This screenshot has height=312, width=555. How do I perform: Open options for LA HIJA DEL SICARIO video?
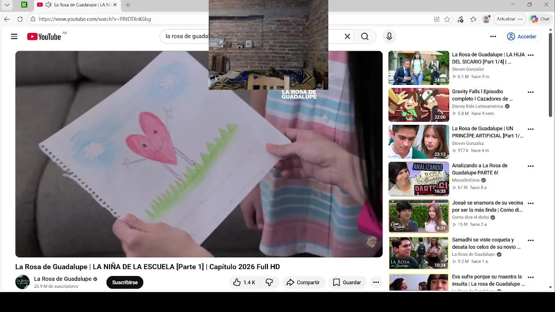(531, 55)
